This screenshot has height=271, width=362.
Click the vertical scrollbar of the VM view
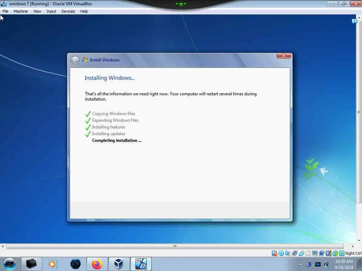tap(359, 112)
